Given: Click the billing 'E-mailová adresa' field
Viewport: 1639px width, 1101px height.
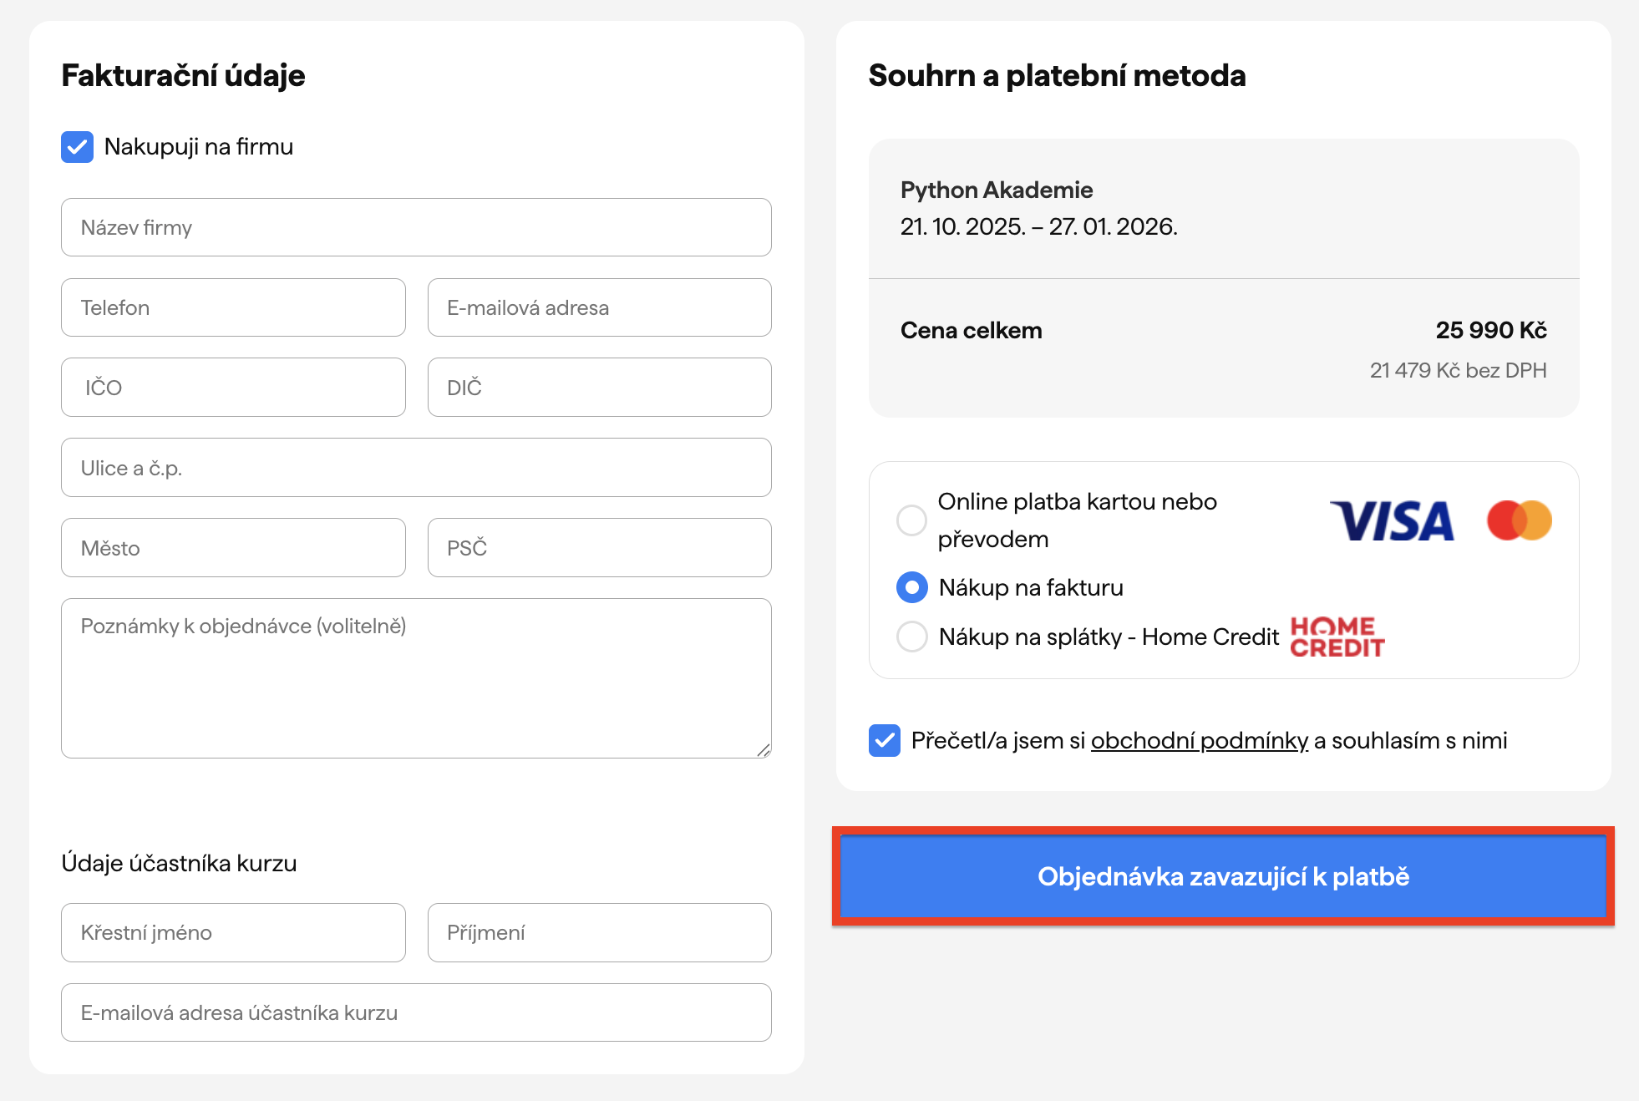Looking at the screenshot, I should point(599,307).
